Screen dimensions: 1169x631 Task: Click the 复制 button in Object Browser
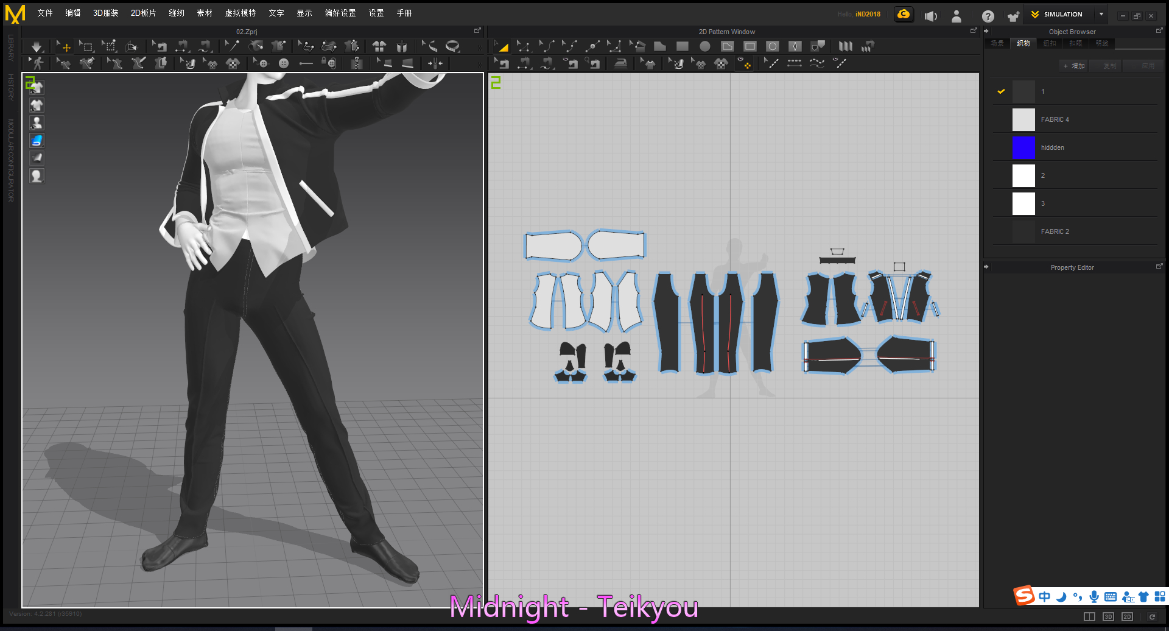1106,65
